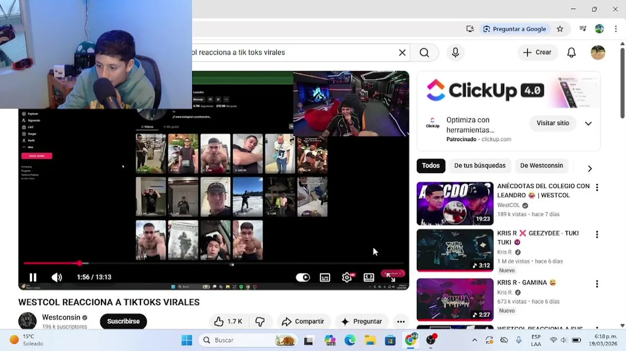Open Chrome media control icon
Viewport: 626px width, 351px height.
point(583,29)
